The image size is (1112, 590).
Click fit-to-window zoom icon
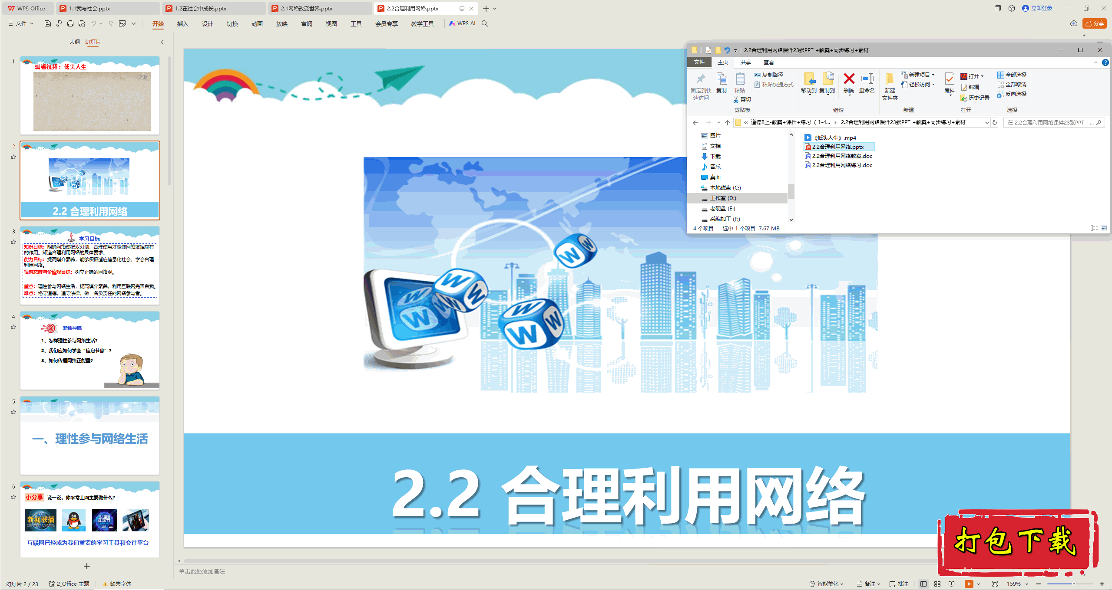[x=995, y=584]
